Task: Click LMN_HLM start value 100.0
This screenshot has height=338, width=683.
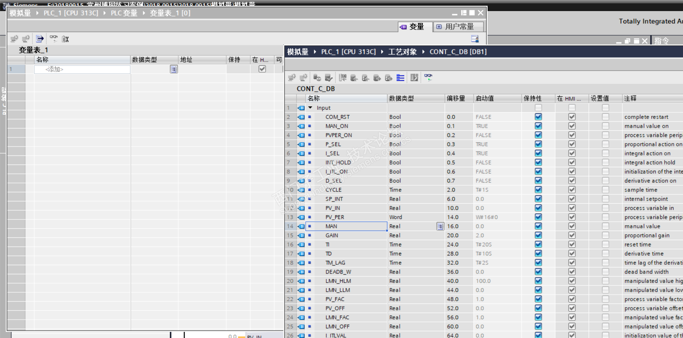Action: click(x=483, y=281)
